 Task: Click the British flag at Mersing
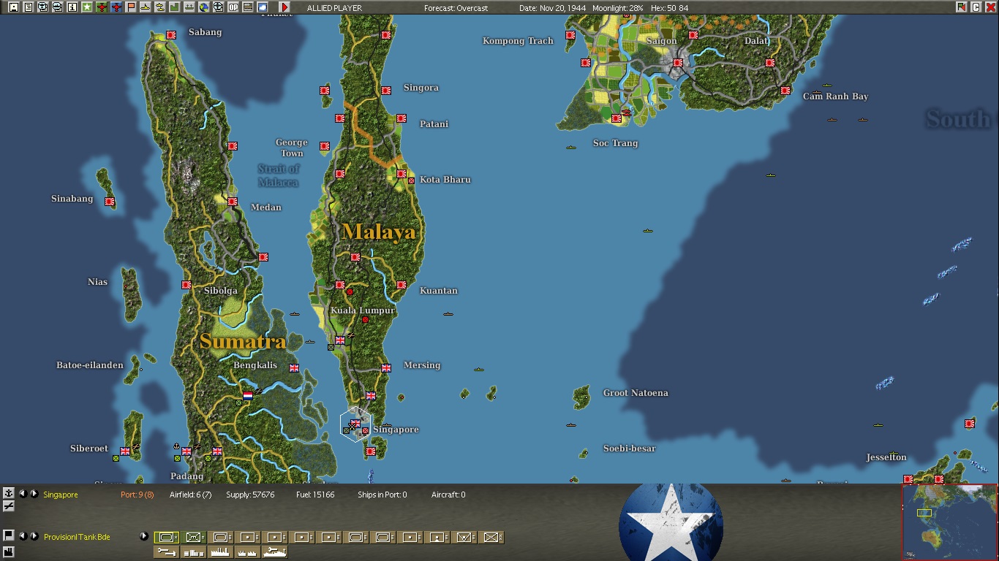point(386,367)
